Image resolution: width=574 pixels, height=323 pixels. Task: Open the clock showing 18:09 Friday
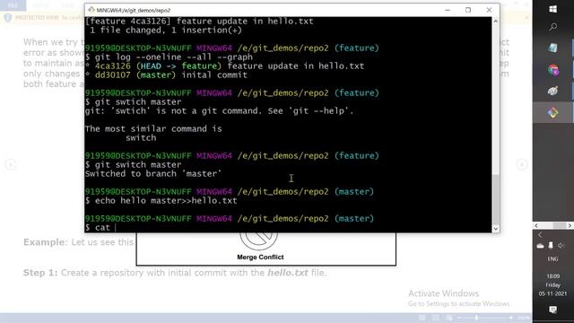coord(552,284)
